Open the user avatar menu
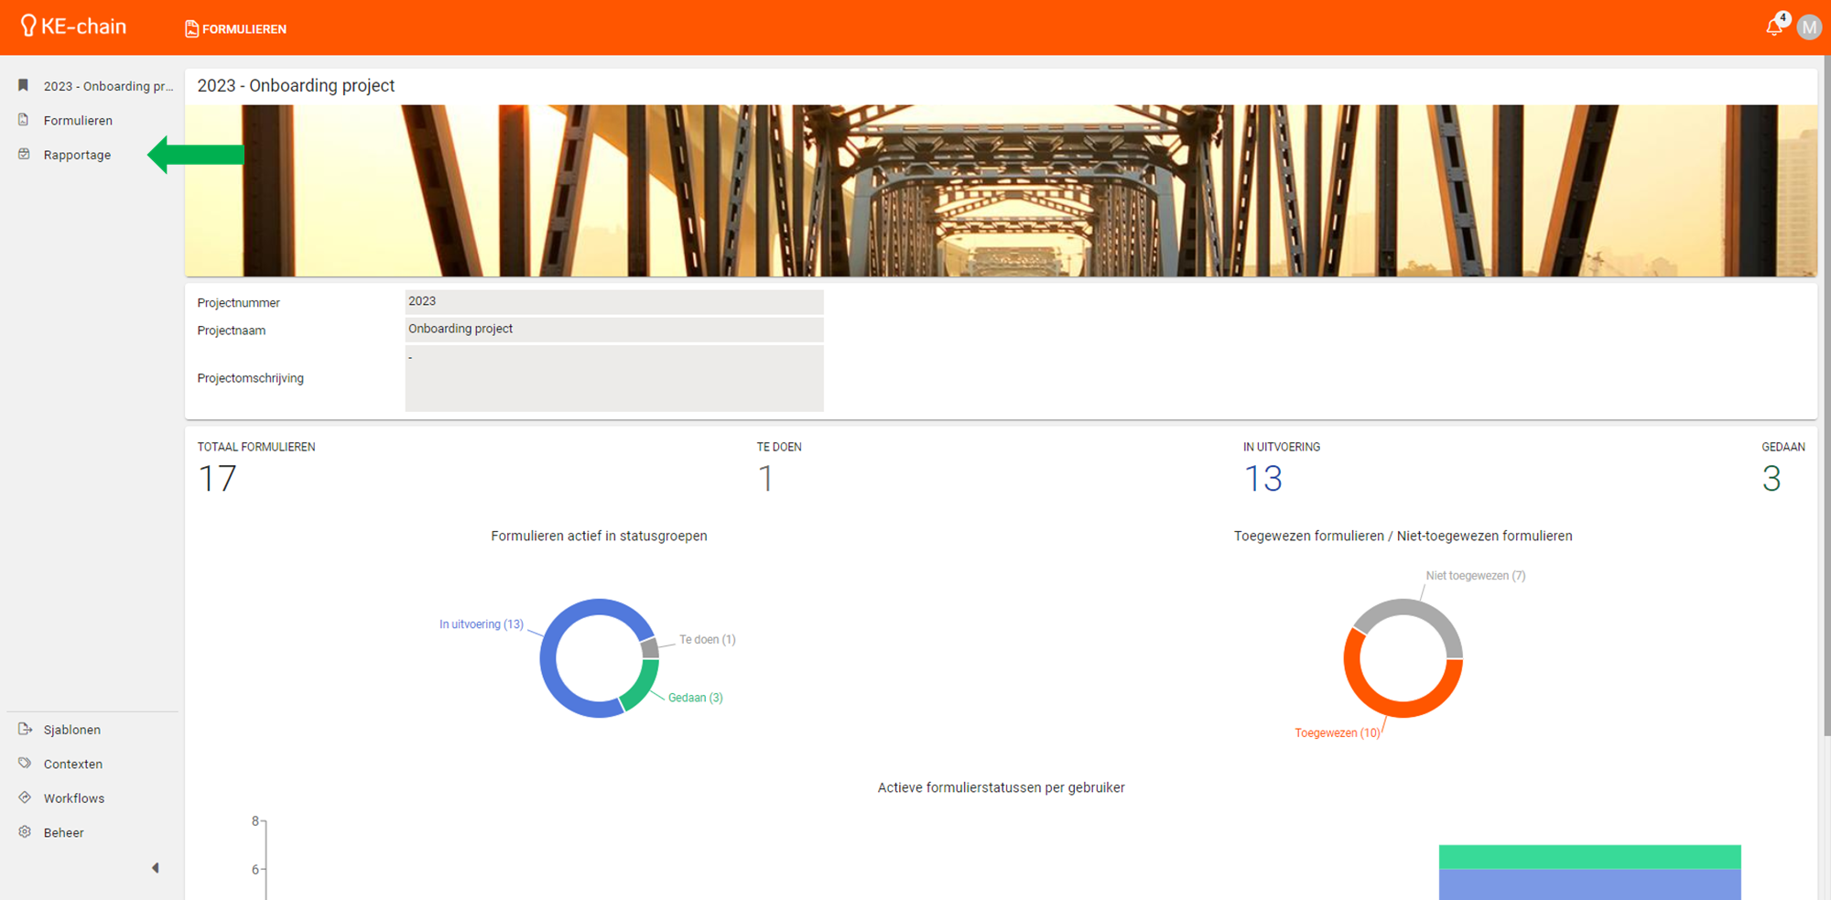The height and width of the screenshot is (900, 1831). pyautogui.click(x=1808, y=27)
